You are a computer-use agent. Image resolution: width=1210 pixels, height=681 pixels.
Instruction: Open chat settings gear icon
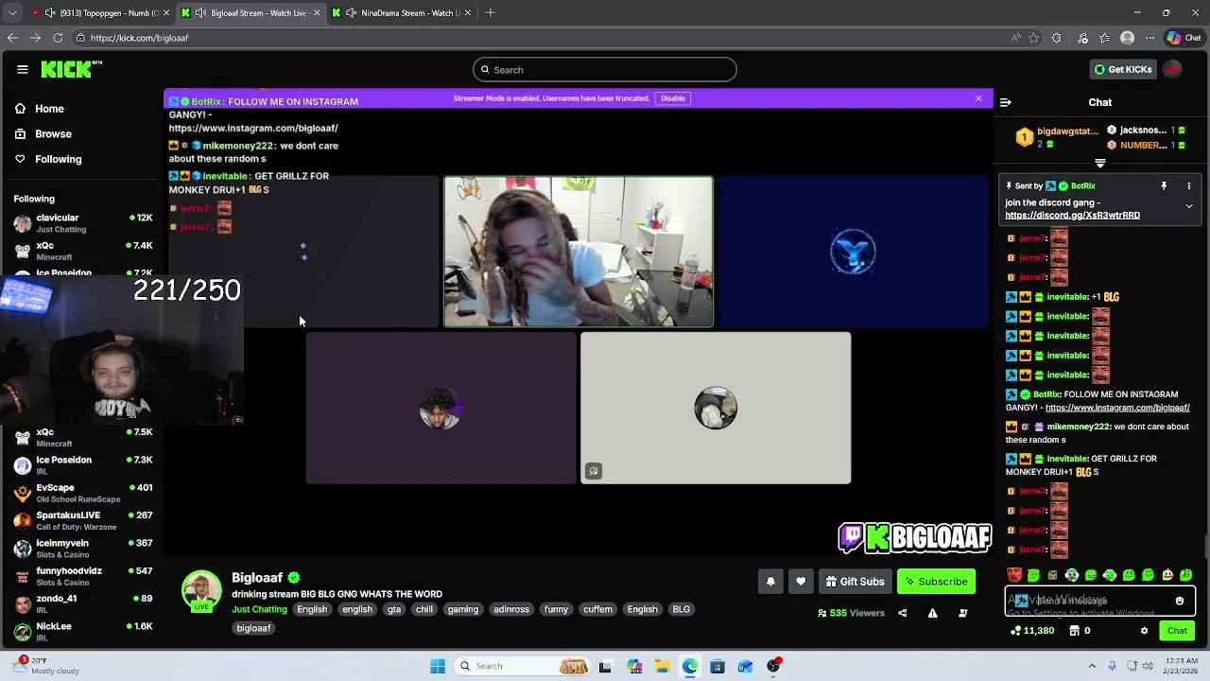point(1144,631)
